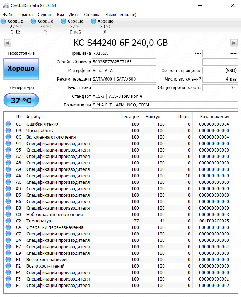The image size is (241, 297).
Task: Click the status icon of row 95
Action: [x=8, y=150]
